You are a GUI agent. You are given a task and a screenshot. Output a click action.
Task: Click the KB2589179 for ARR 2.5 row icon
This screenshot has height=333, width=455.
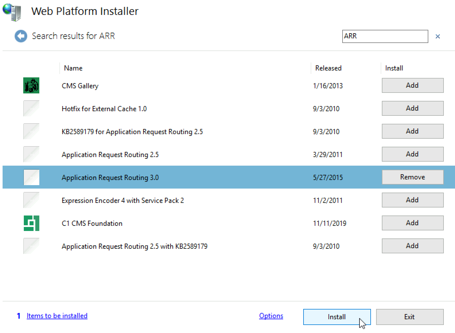pyautogui.click(x=31, y=131)
